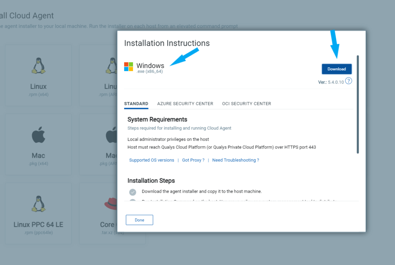
Task: Switch to the Standard tab
Action: [x=136, y=104]
